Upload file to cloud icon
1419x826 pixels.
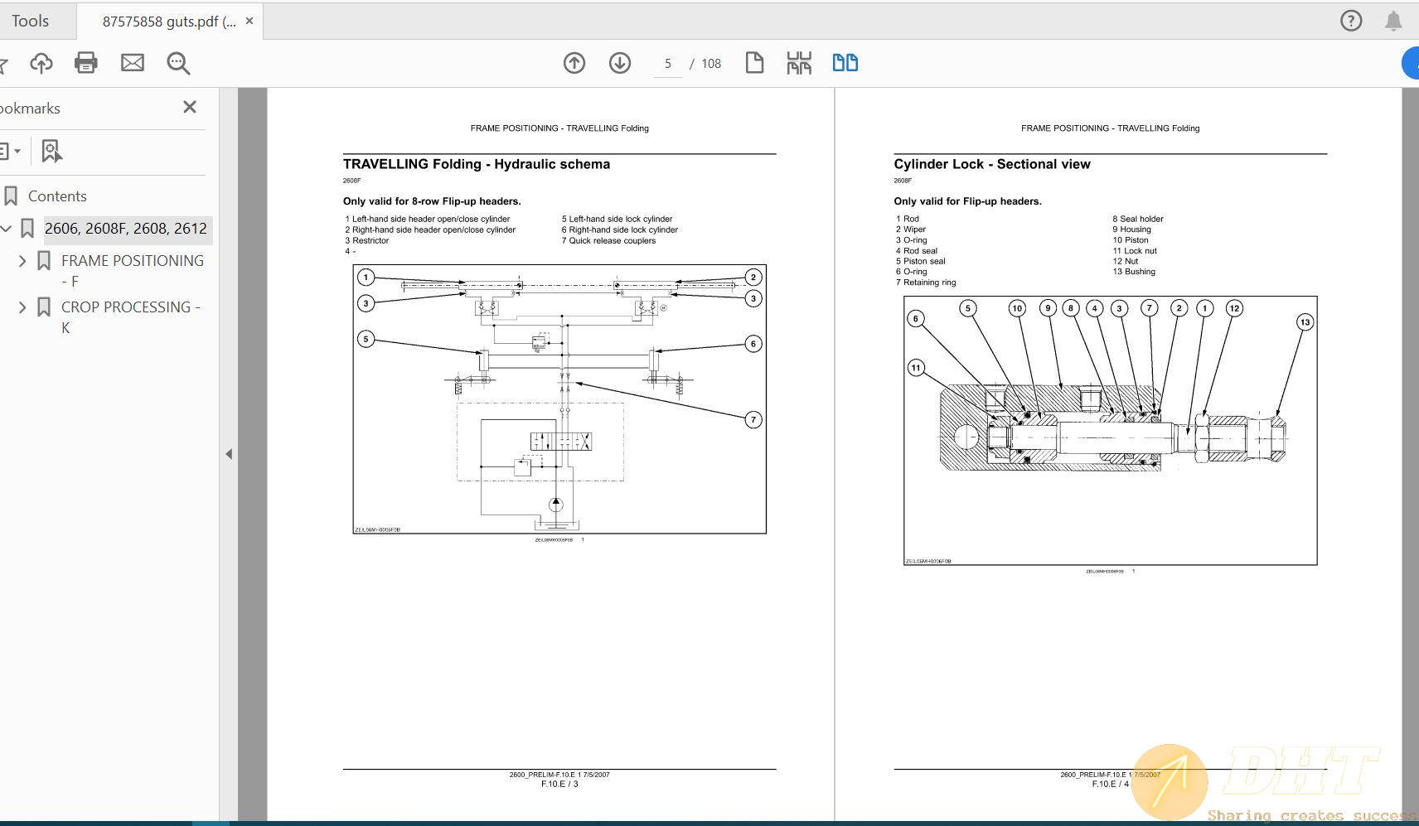(x=41, y=63)
